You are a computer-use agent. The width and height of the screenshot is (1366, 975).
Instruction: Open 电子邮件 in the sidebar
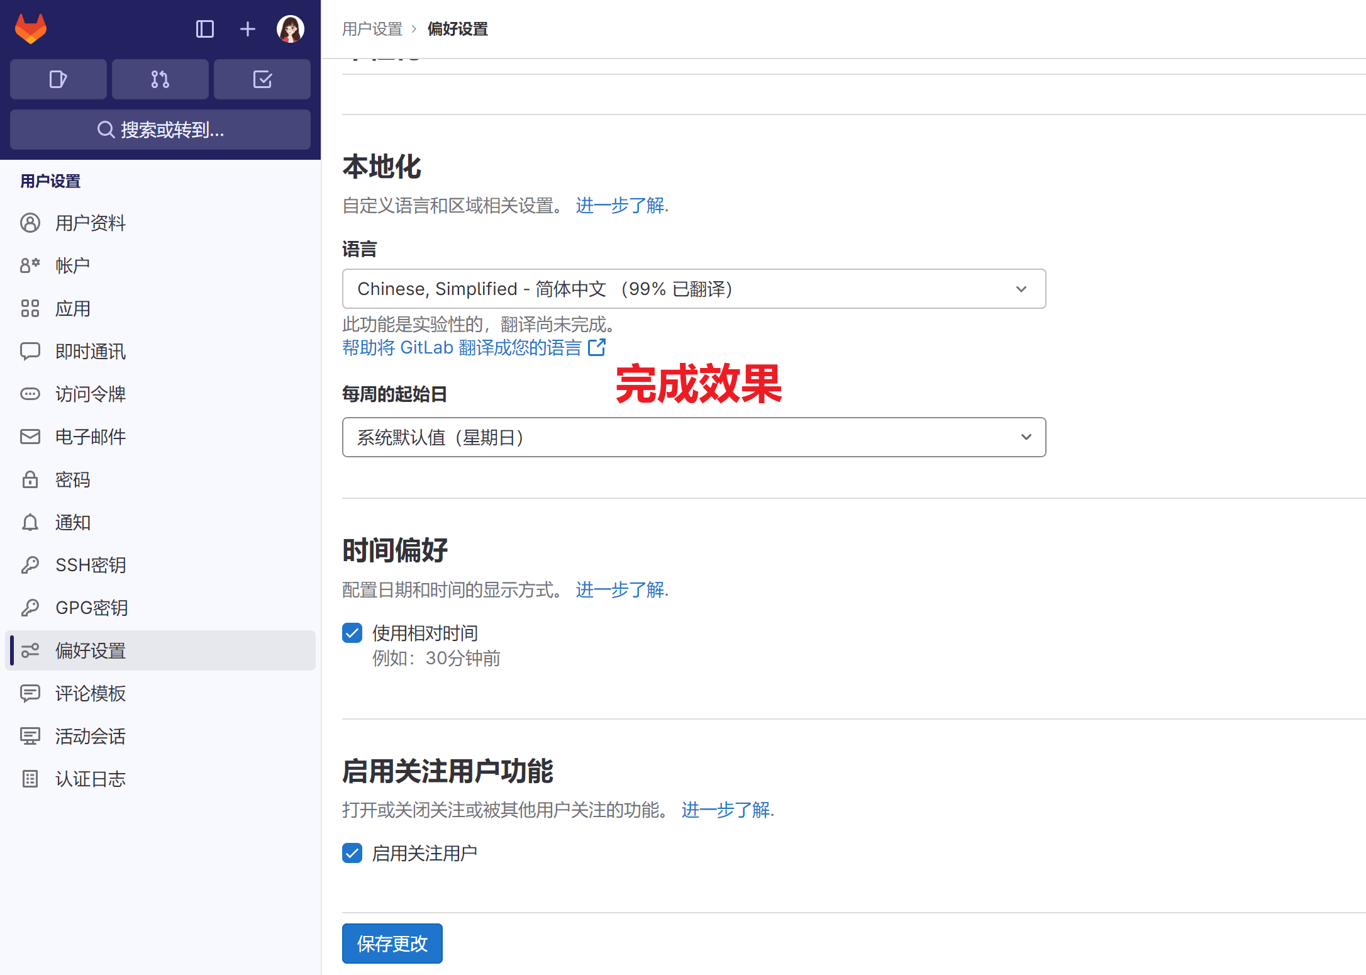(160, 437)
